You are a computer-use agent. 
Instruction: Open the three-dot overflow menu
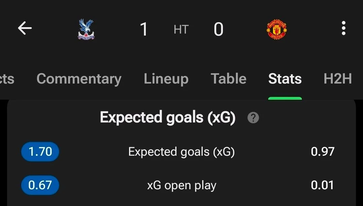click(343, 29)
